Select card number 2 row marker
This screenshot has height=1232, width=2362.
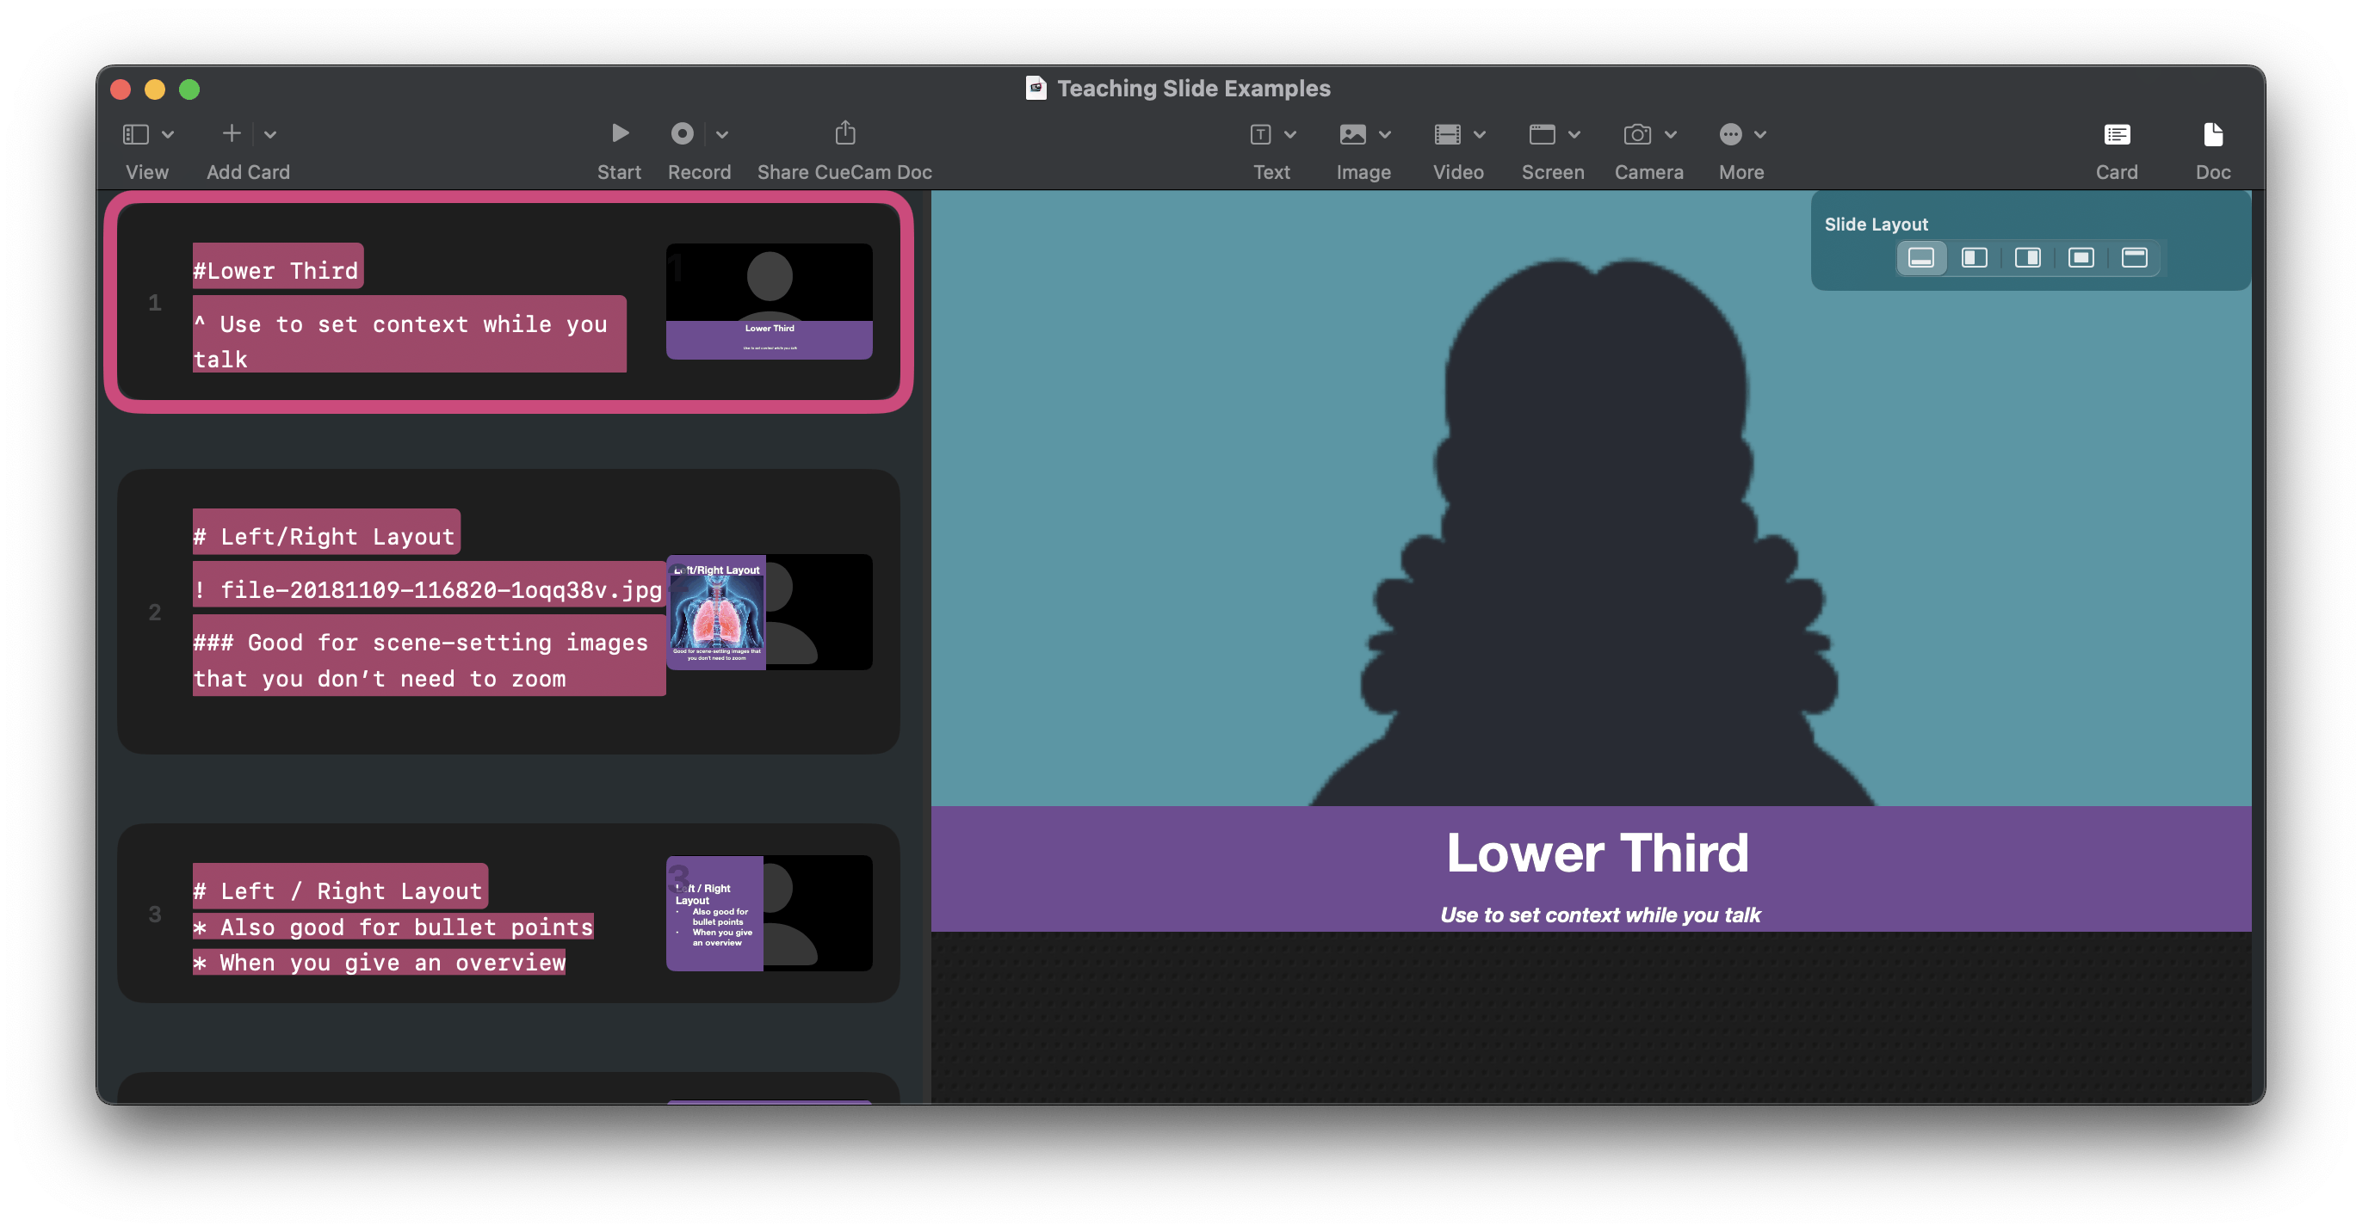coord(155,613)
